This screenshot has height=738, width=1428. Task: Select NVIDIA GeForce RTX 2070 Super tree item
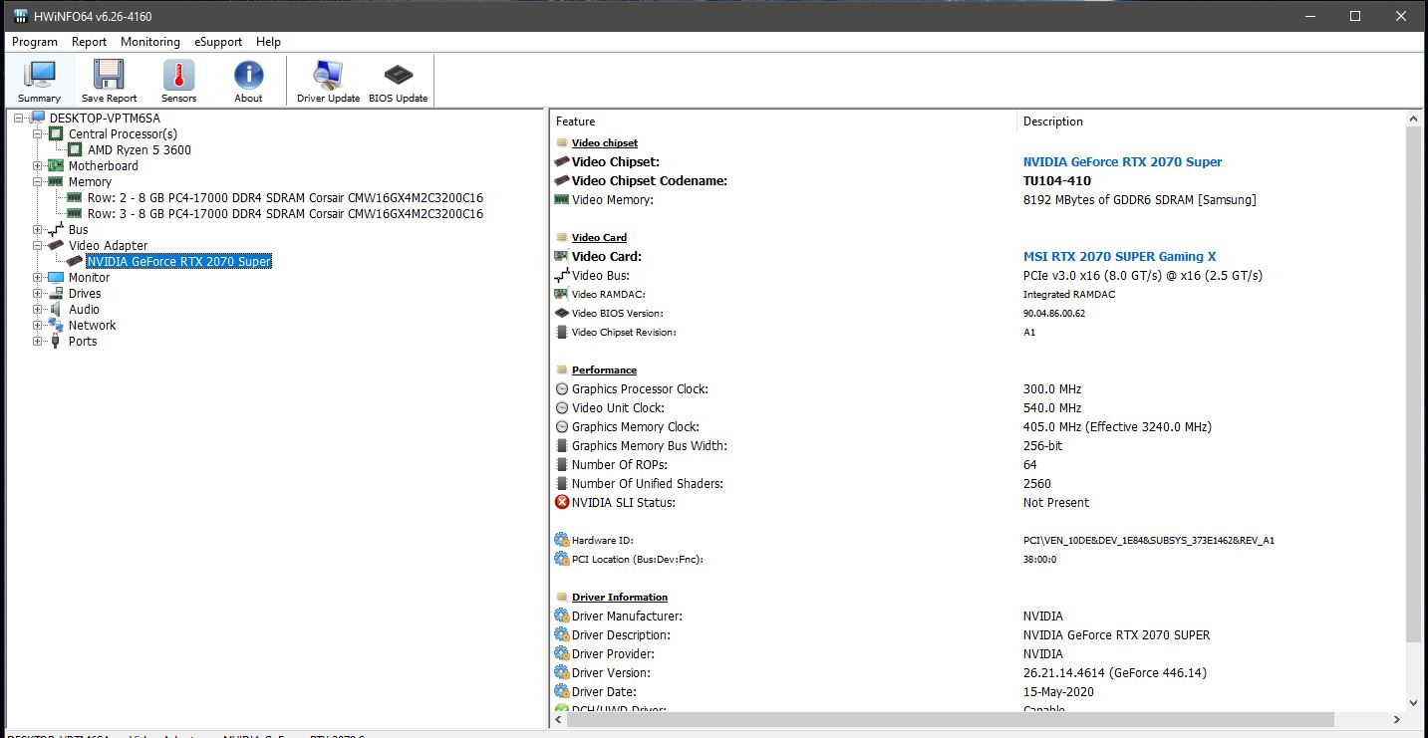[x=178, y=262]
